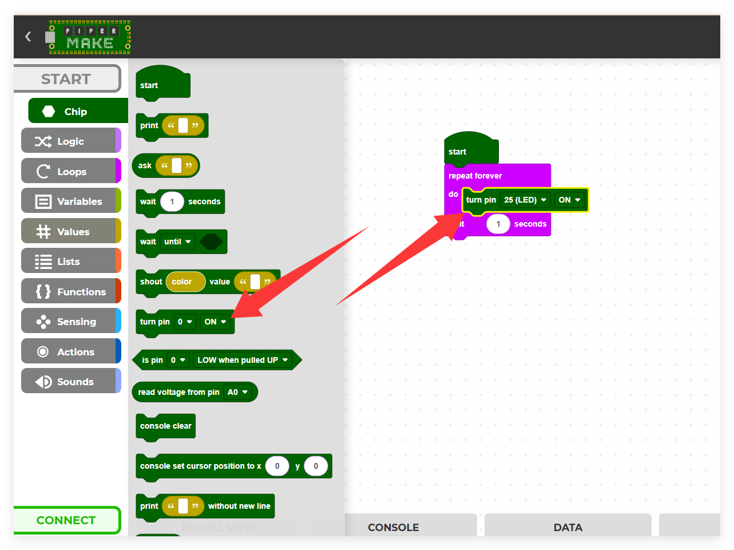
Task: Click the Functions curly braces icon
Action: tap(43, 291)
